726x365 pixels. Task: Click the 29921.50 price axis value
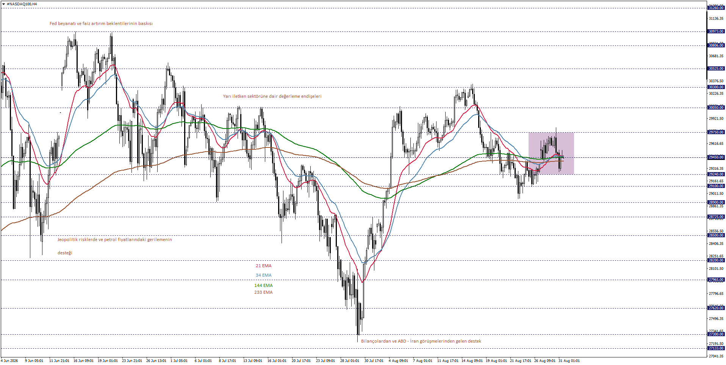pos(716,119)
